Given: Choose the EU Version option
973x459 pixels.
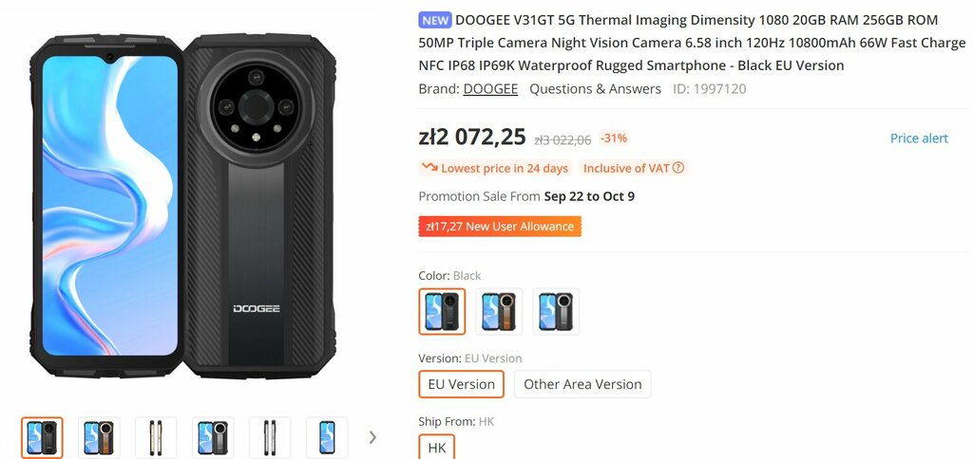Looking at the screenshot, I should coord(461,384).
